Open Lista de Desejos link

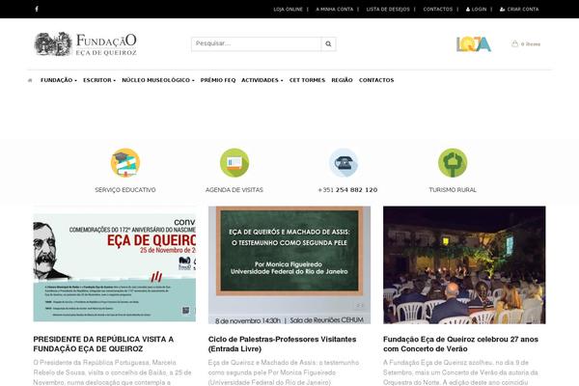388,10
